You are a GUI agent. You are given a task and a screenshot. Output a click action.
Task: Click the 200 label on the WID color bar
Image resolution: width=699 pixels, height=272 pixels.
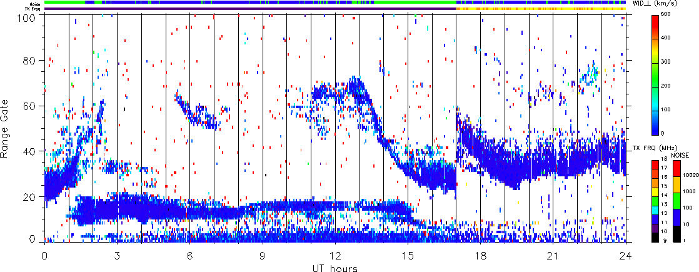click(x=666, y=86)
